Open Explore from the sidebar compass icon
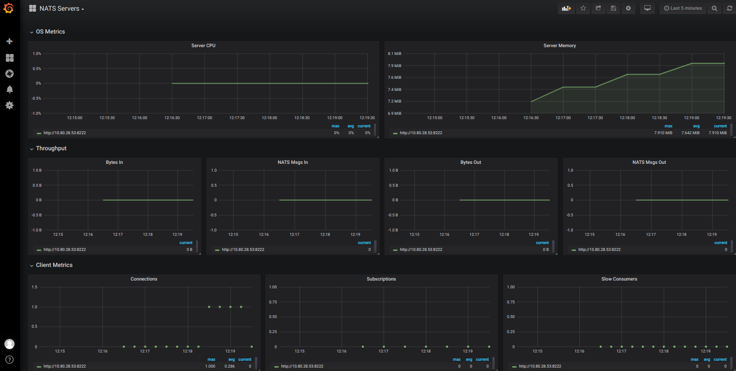Screen dimensions: 736x371 pos(9,73)
